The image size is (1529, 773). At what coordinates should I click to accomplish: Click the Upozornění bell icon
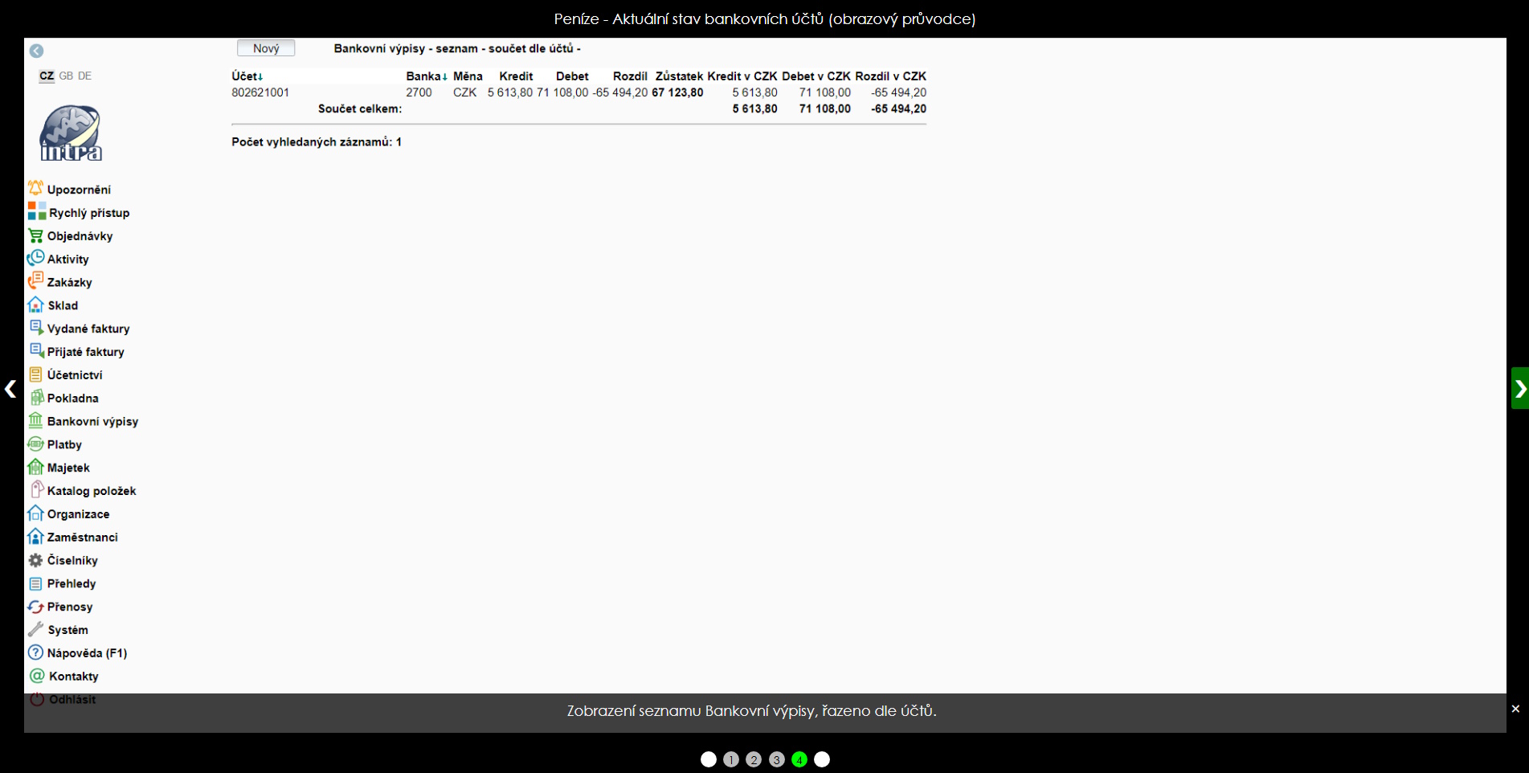tap(35, 189)
